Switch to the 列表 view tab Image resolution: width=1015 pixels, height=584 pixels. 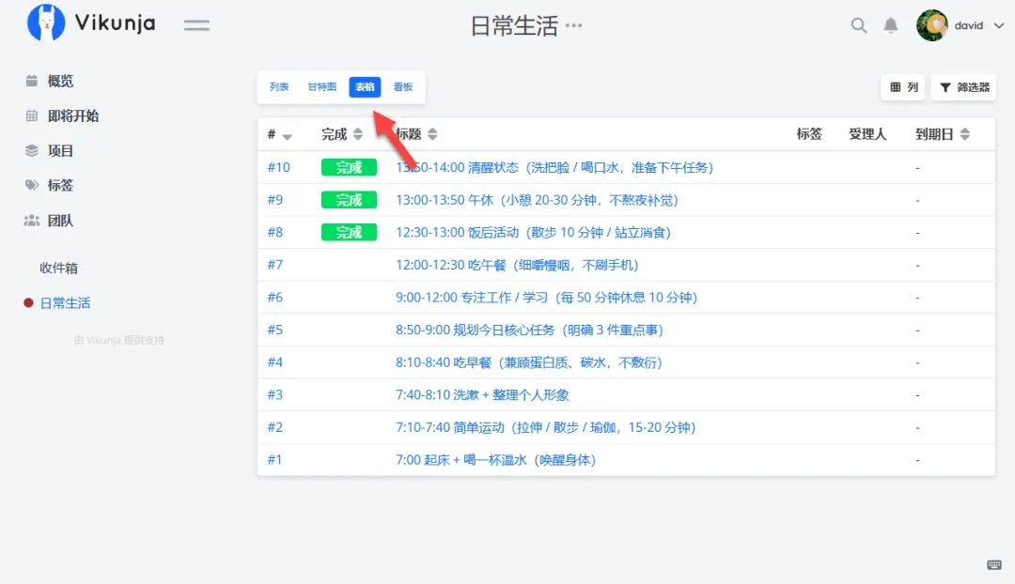tap(279, 87)
